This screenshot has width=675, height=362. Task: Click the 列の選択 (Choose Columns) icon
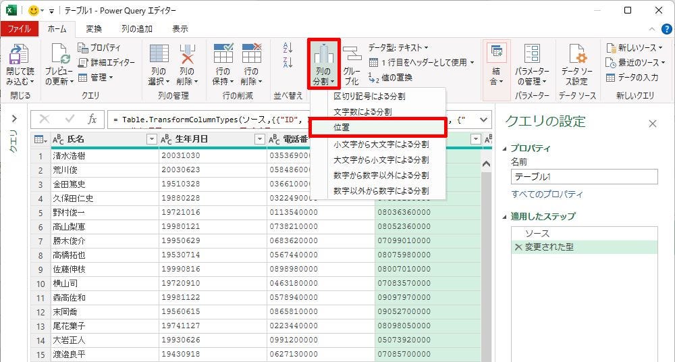pyautogui.click(x=159, y=55)
